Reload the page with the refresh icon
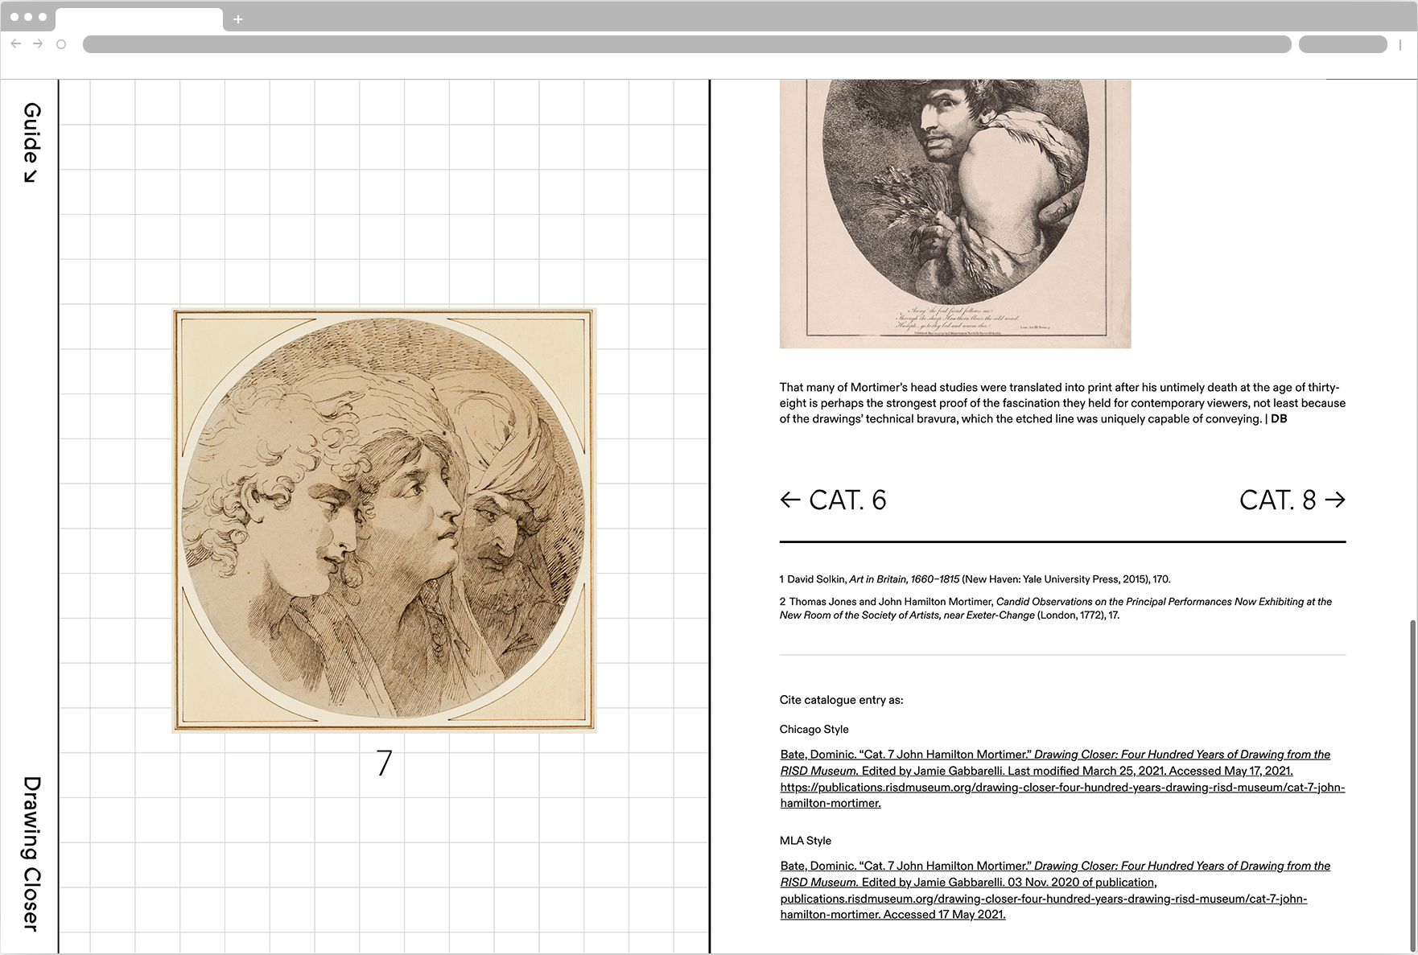 tap(61, 44)
